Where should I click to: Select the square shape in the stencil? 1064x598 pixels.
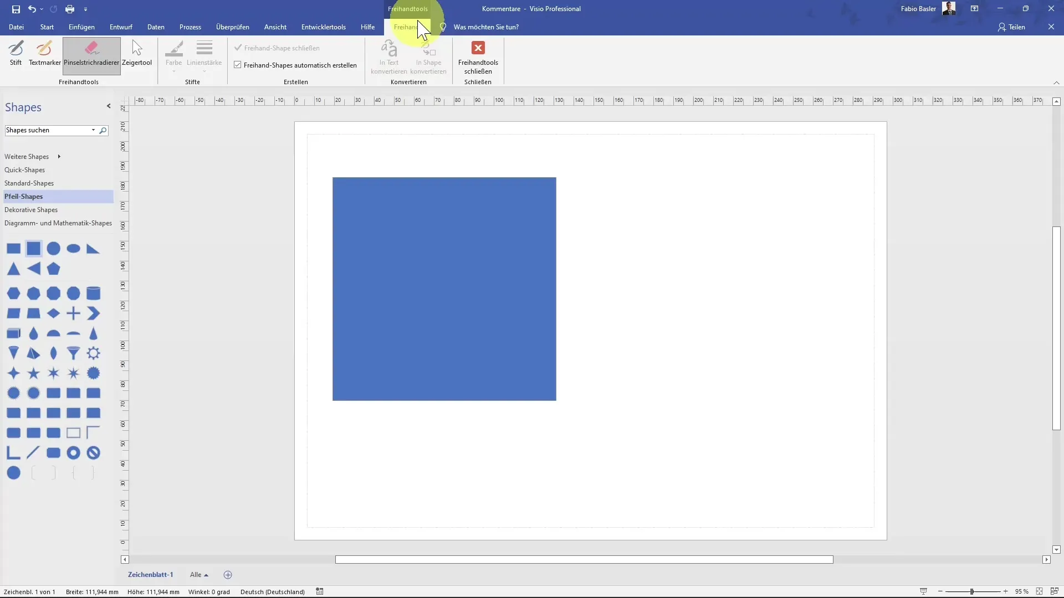pos(34,249)
